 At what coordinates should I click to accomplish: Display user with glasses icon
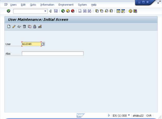pos(19,27)
